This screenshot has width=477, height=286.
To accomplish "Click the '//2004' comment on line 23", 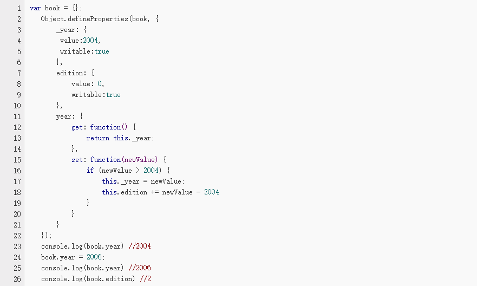I will (x=140, y=246).
